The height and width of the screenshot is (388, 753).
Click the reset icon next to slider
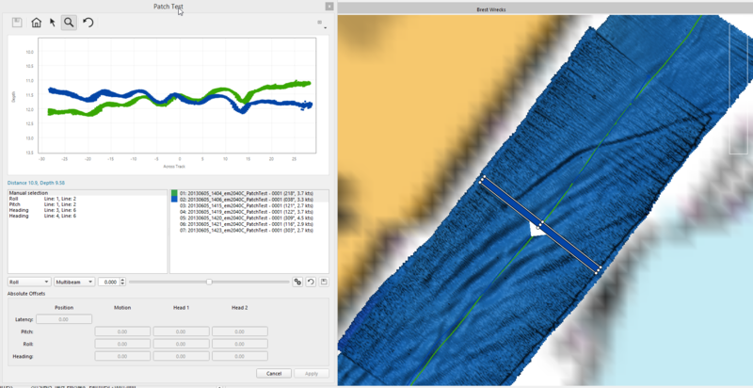(311, 282)
